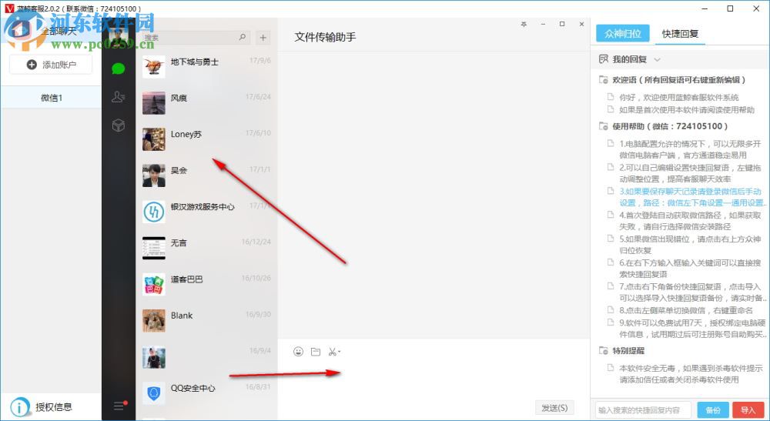Open chat with 地下城与勇士

coord(206,66)
